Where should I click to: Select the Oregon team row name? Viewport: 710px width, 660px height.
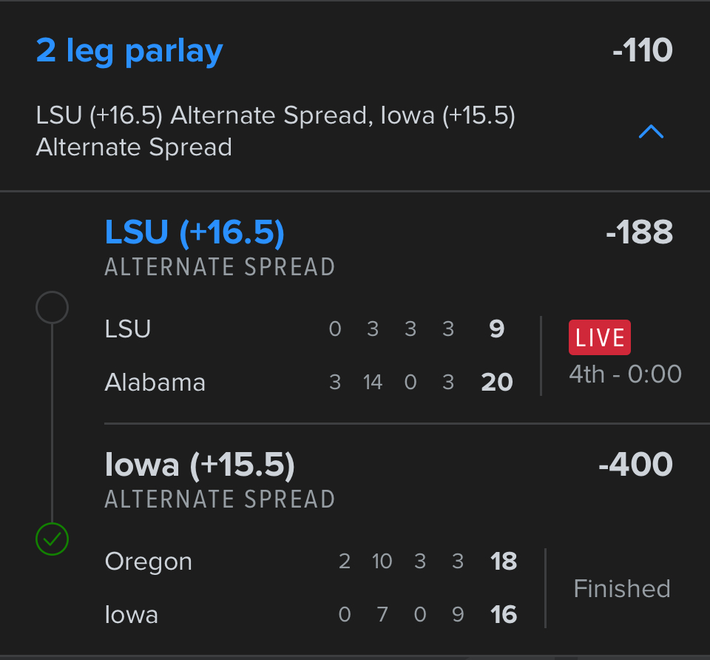click(x=149, y=561)
